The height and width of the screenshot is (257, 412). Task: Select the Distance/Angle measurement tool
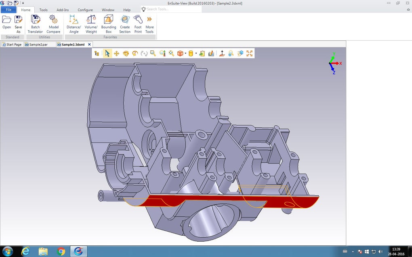74,24
